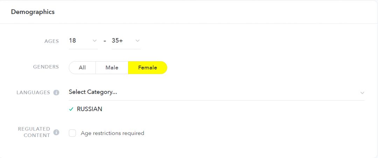
Task: Enable the Age restrictions required checkbox
Action: tap(72, 133)
